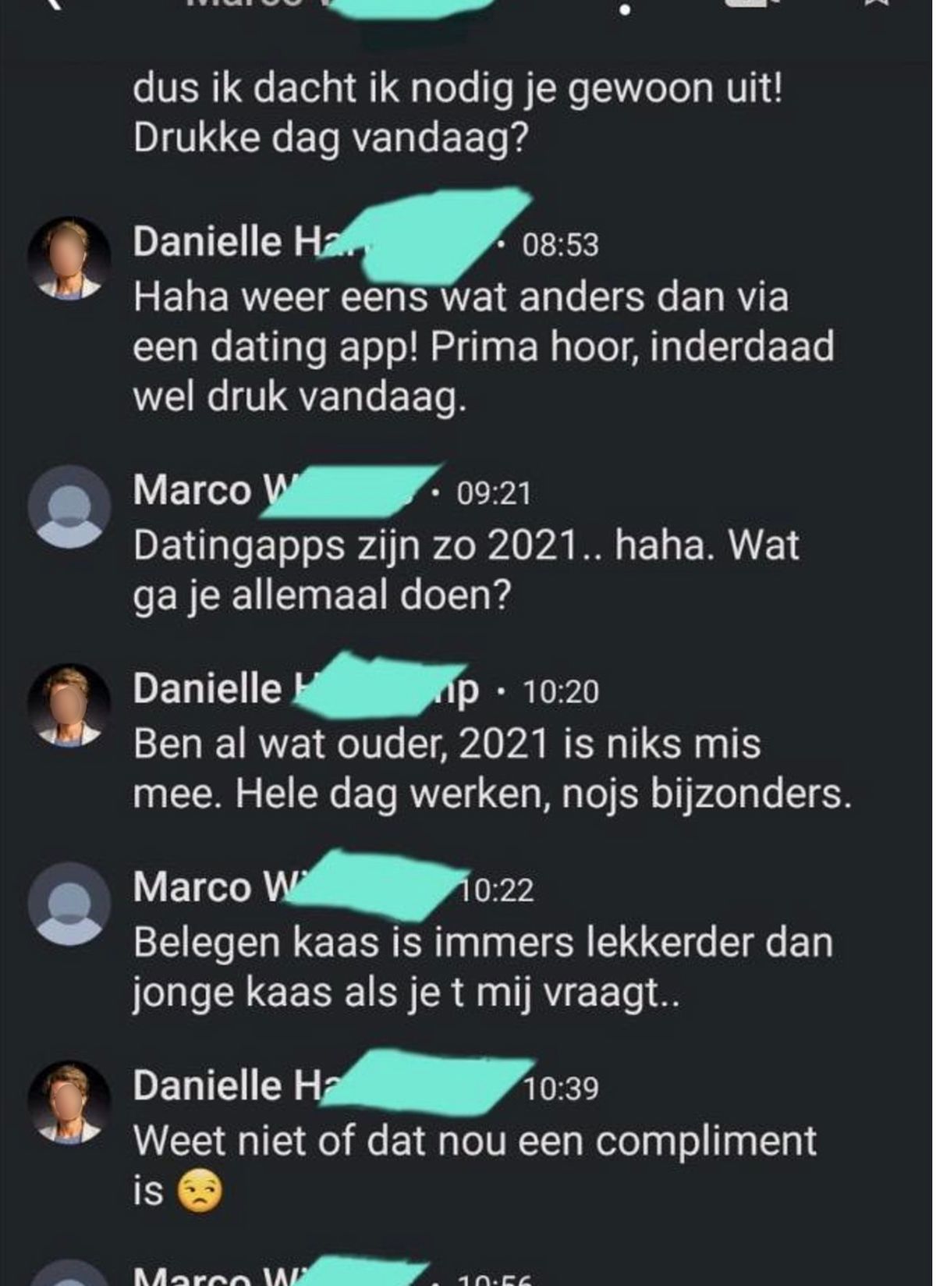Open Danielle's profile photo beside the 08:53 message
Screen dimensions: 936x1286
tap(69, 258)
